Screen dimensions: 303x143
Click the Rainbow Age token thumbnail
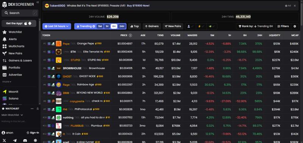point(59,85)
